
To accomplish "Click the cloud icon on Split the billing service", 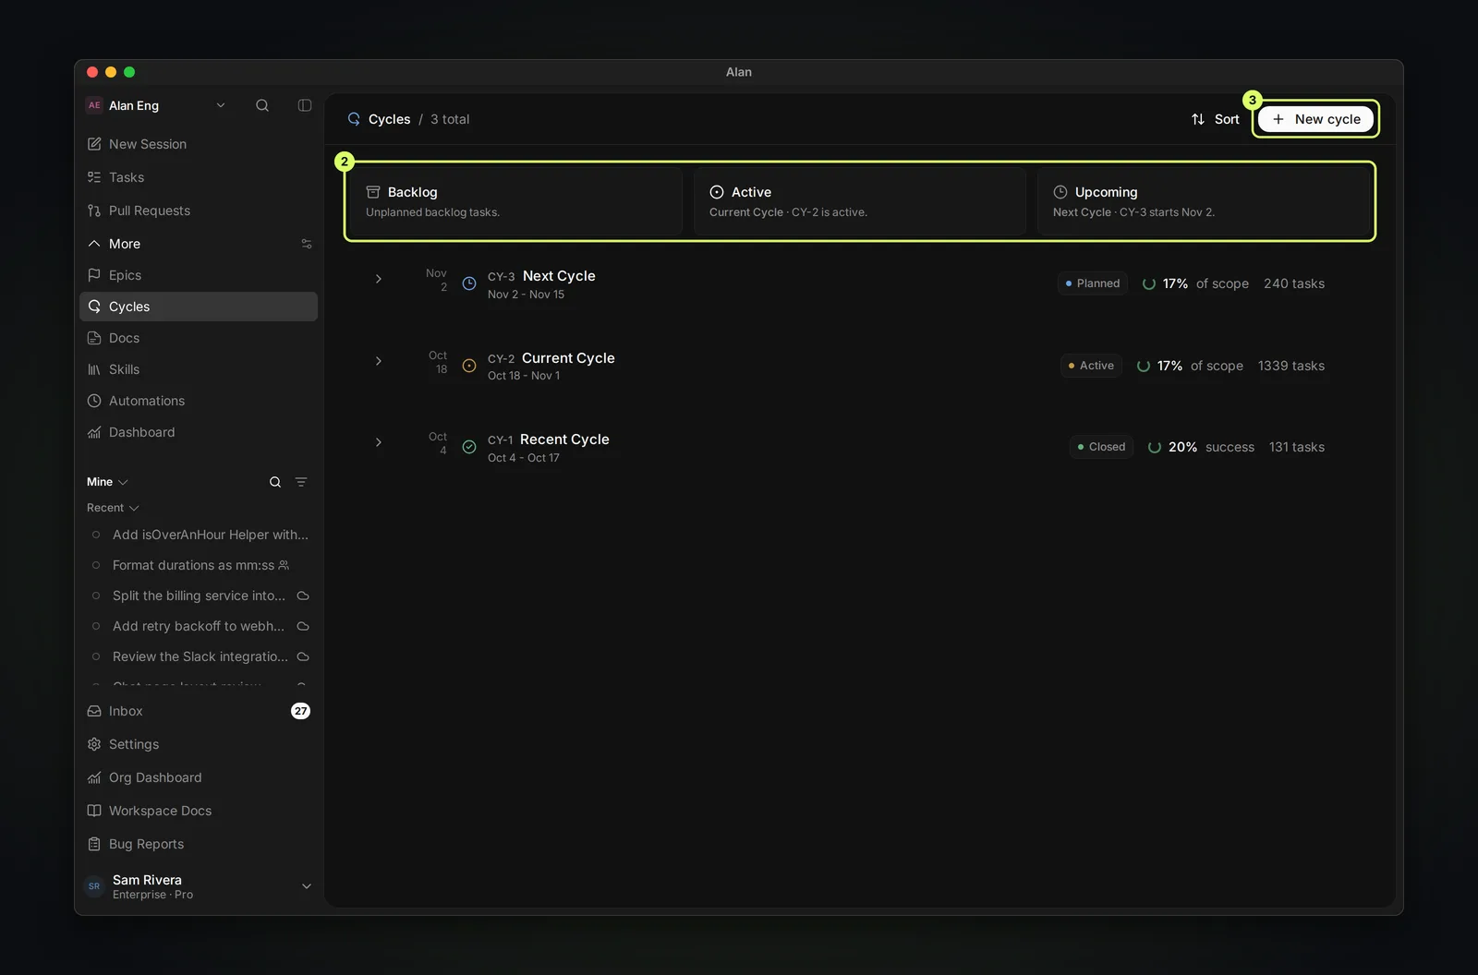I will 303,596.
